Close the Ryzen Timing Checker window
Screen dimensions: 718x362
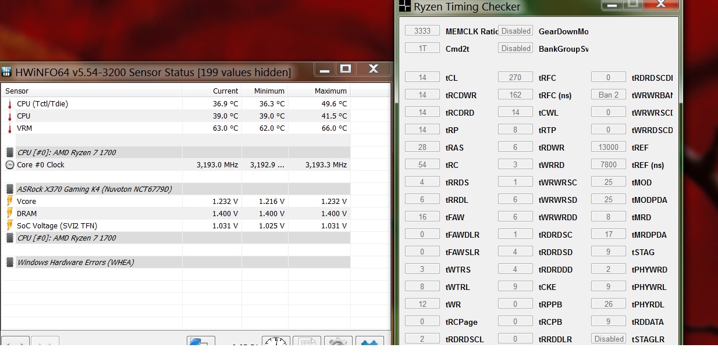point(661,4)
